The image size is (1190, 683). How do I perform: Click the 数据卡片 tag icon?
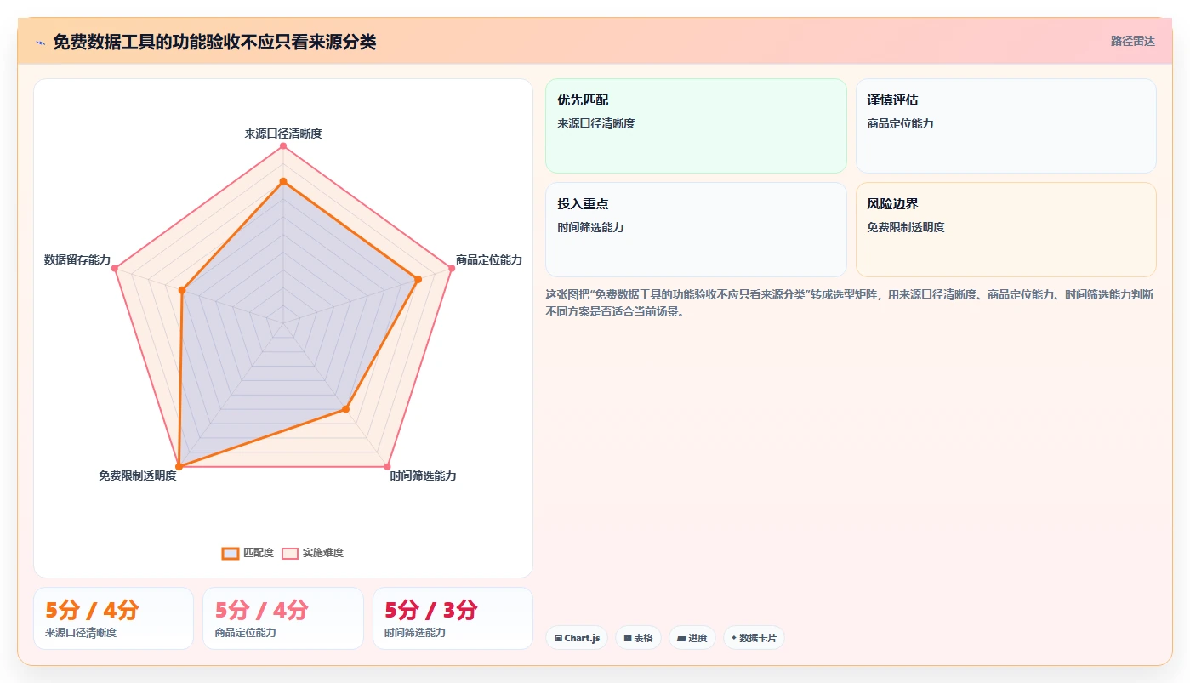[733, 638]
